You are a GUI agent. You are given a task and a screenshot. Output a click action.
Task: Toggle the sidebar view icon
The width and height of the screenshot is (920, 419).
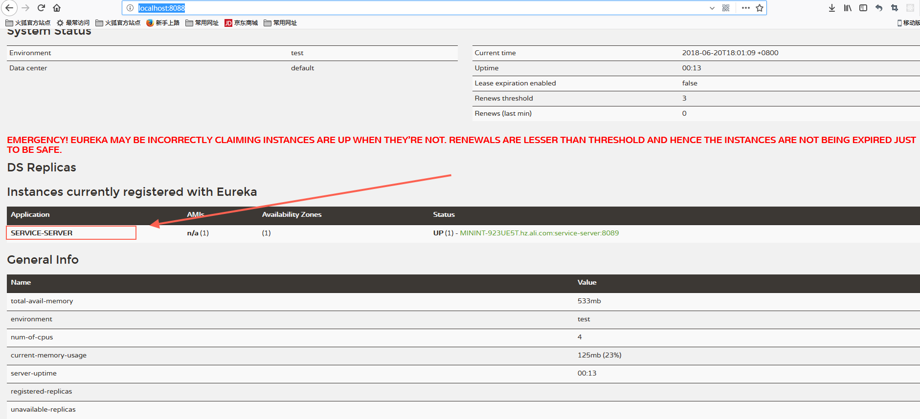point(863,8)
